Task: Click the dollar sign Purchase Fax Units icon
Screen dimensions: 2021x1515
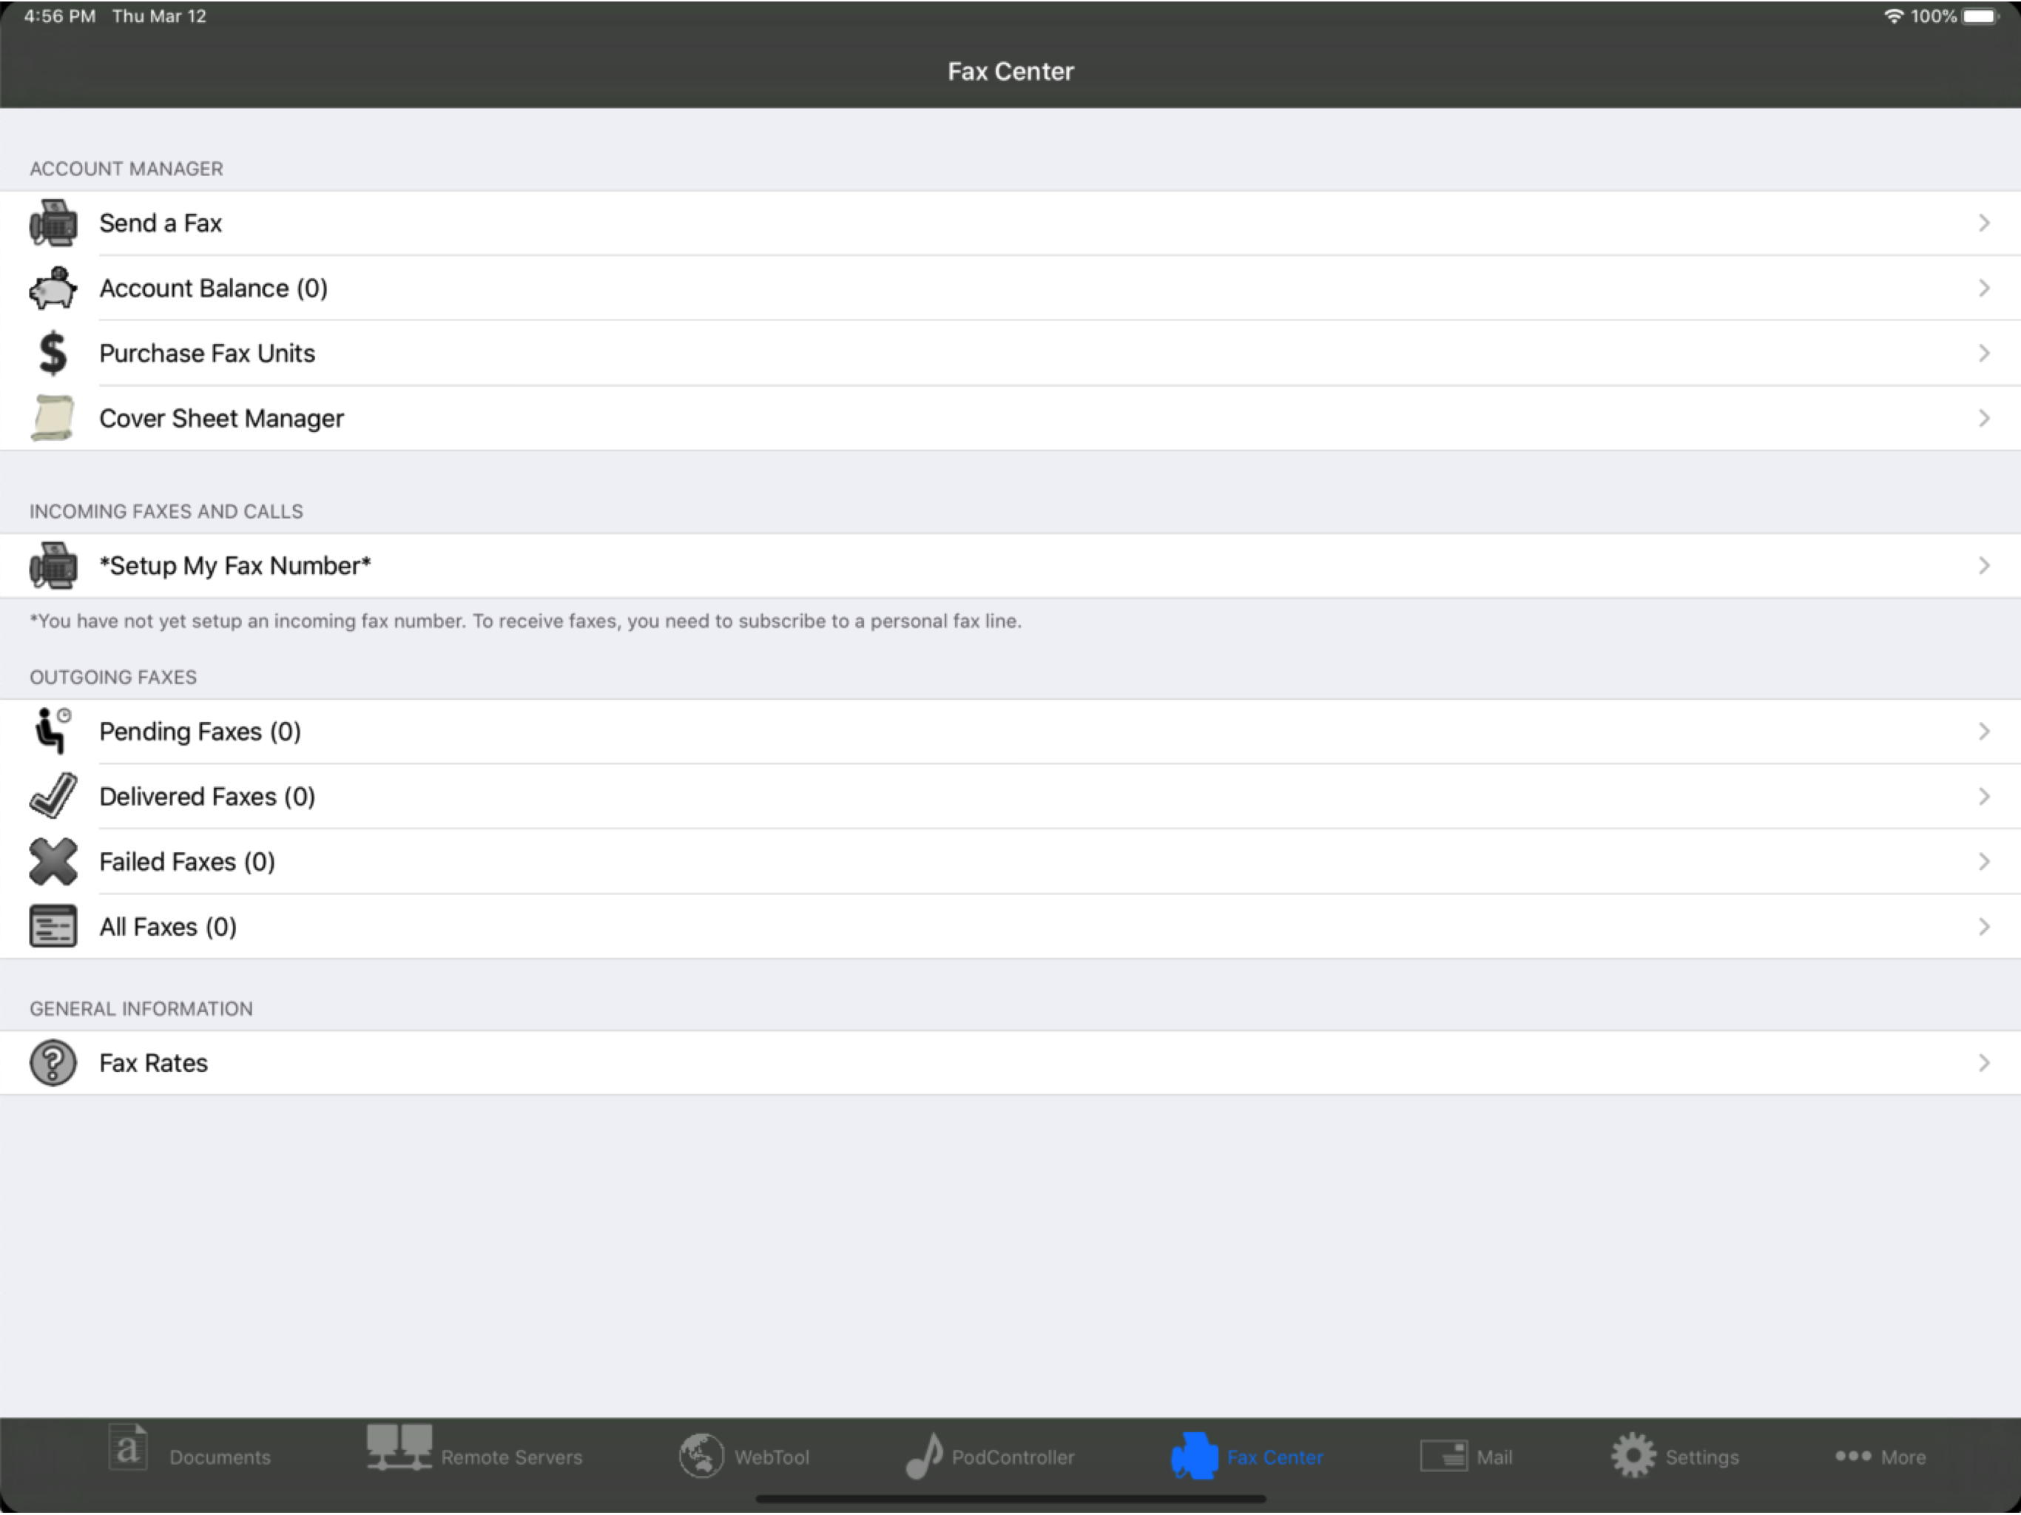Action: (x=53, y=354)
